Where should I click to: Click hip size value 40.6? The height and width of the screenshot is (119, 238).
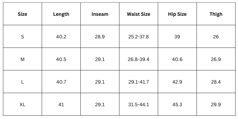(x=177, y=59)
